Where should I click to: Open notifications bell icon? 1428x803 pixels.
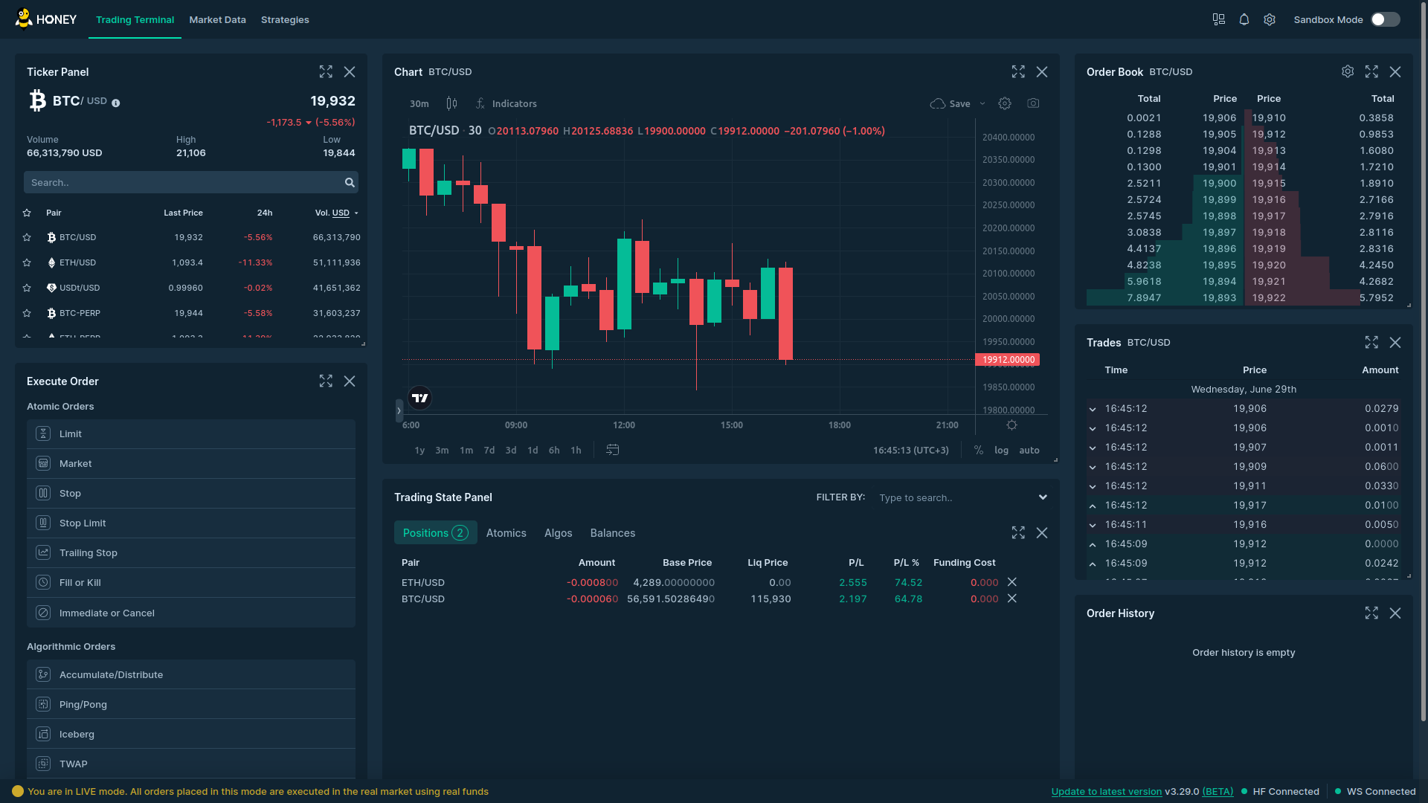1244,19
